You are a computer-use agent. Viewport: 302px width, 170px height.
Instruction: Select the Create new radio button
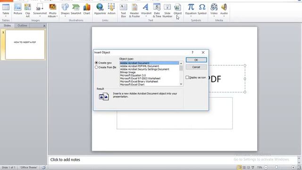click(x=96, y=63)
